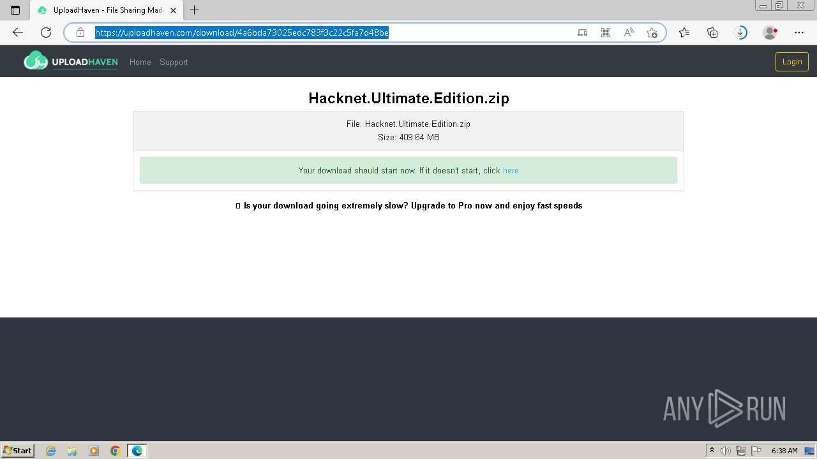Open the network tray icon

741,451
